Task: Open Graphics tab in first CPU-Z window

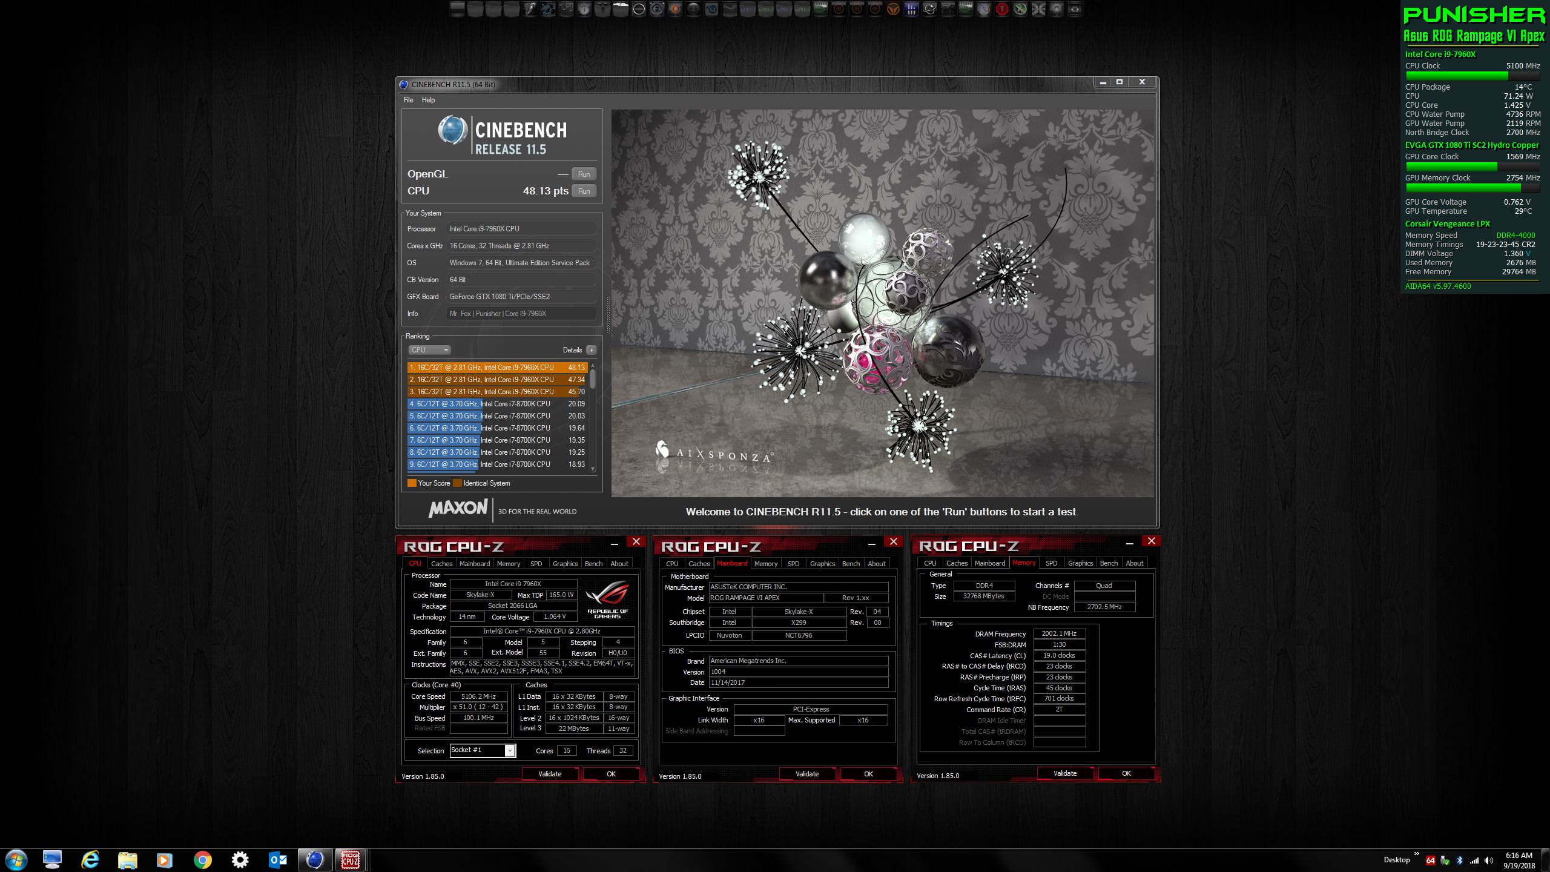Action: tap(565, 564)
